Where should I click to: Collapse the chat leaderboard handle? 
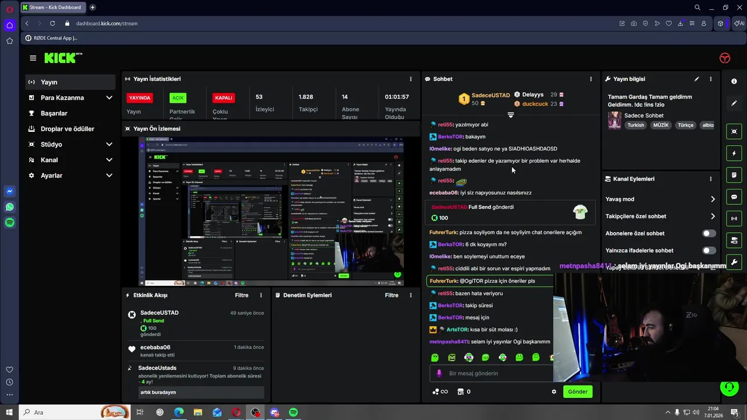(511, 115)
